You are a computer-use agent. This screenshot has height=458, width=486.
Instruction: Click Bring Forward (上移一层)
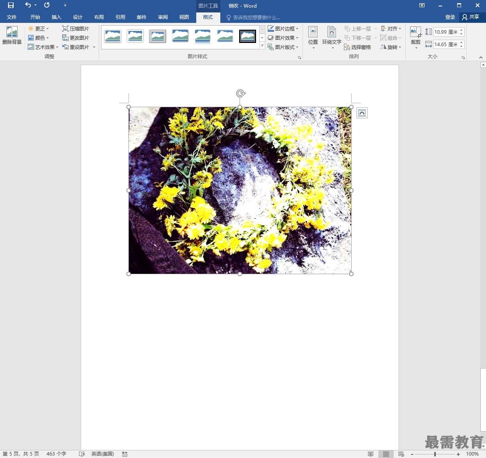coord(358,28)
